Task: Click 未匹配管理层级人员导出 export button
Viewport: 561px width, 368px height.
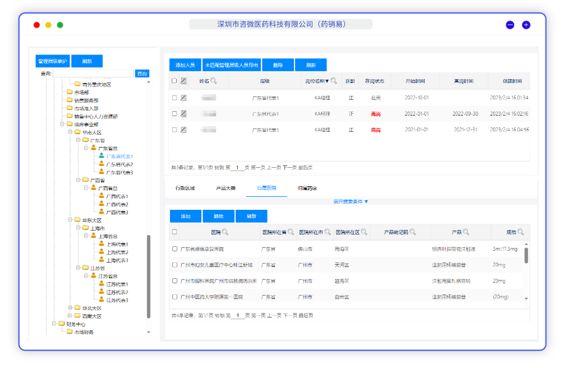Action: point(232,65)
